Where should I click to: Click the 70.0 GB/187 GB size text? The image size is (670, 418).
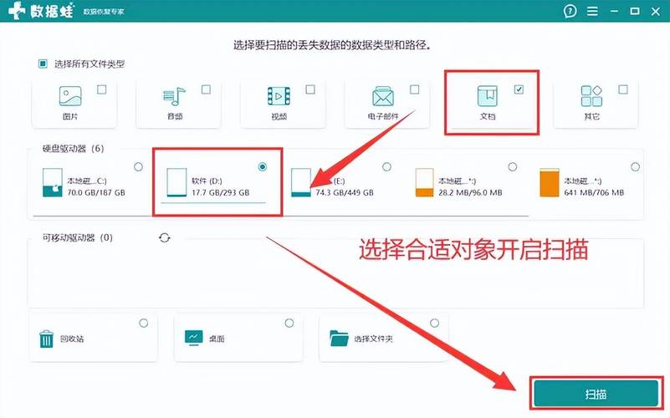(x=96, y=192)
